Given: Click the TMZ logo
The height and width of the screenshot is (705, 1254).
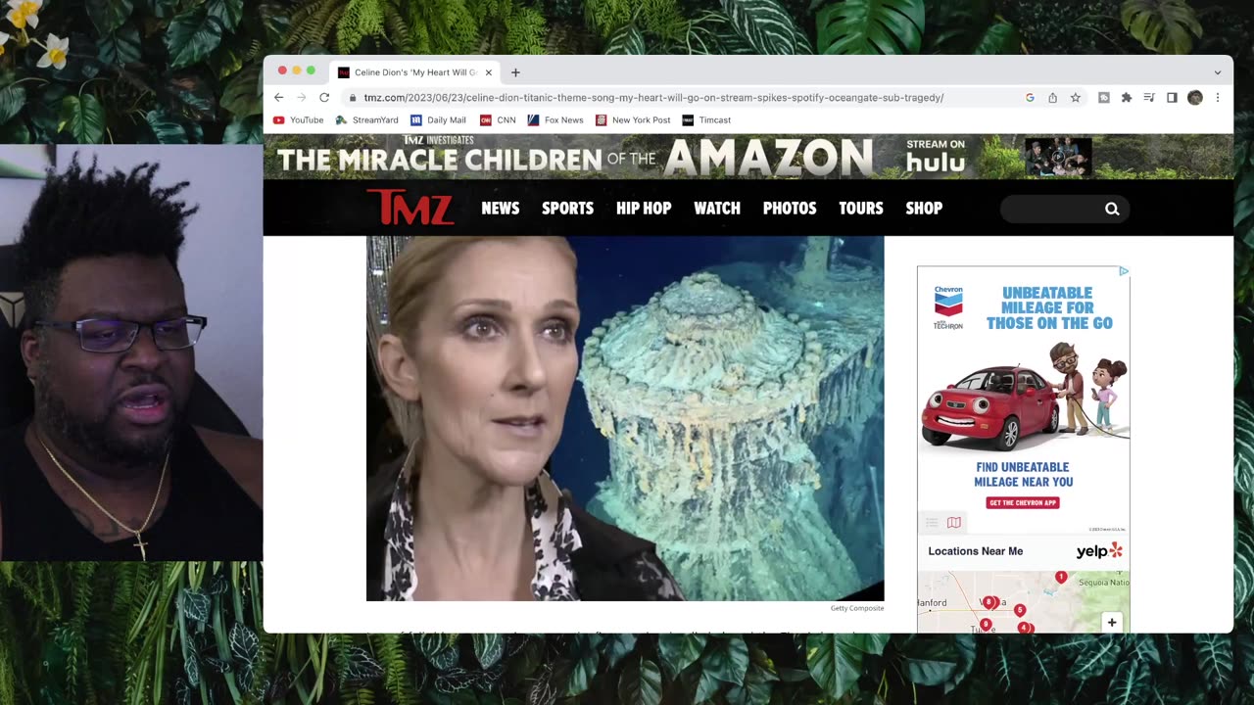Looking at the screenshot, I should pyautogui.click(x=410, y=208).
